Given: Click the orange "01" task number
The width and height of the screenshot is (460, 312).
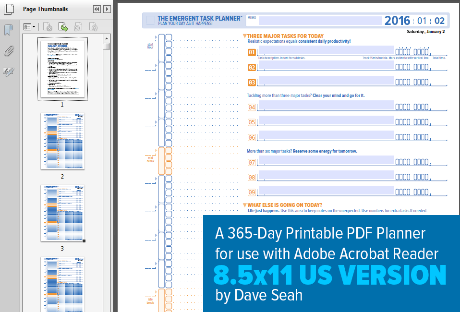Looking at the screenshot, I should (252, 52).
